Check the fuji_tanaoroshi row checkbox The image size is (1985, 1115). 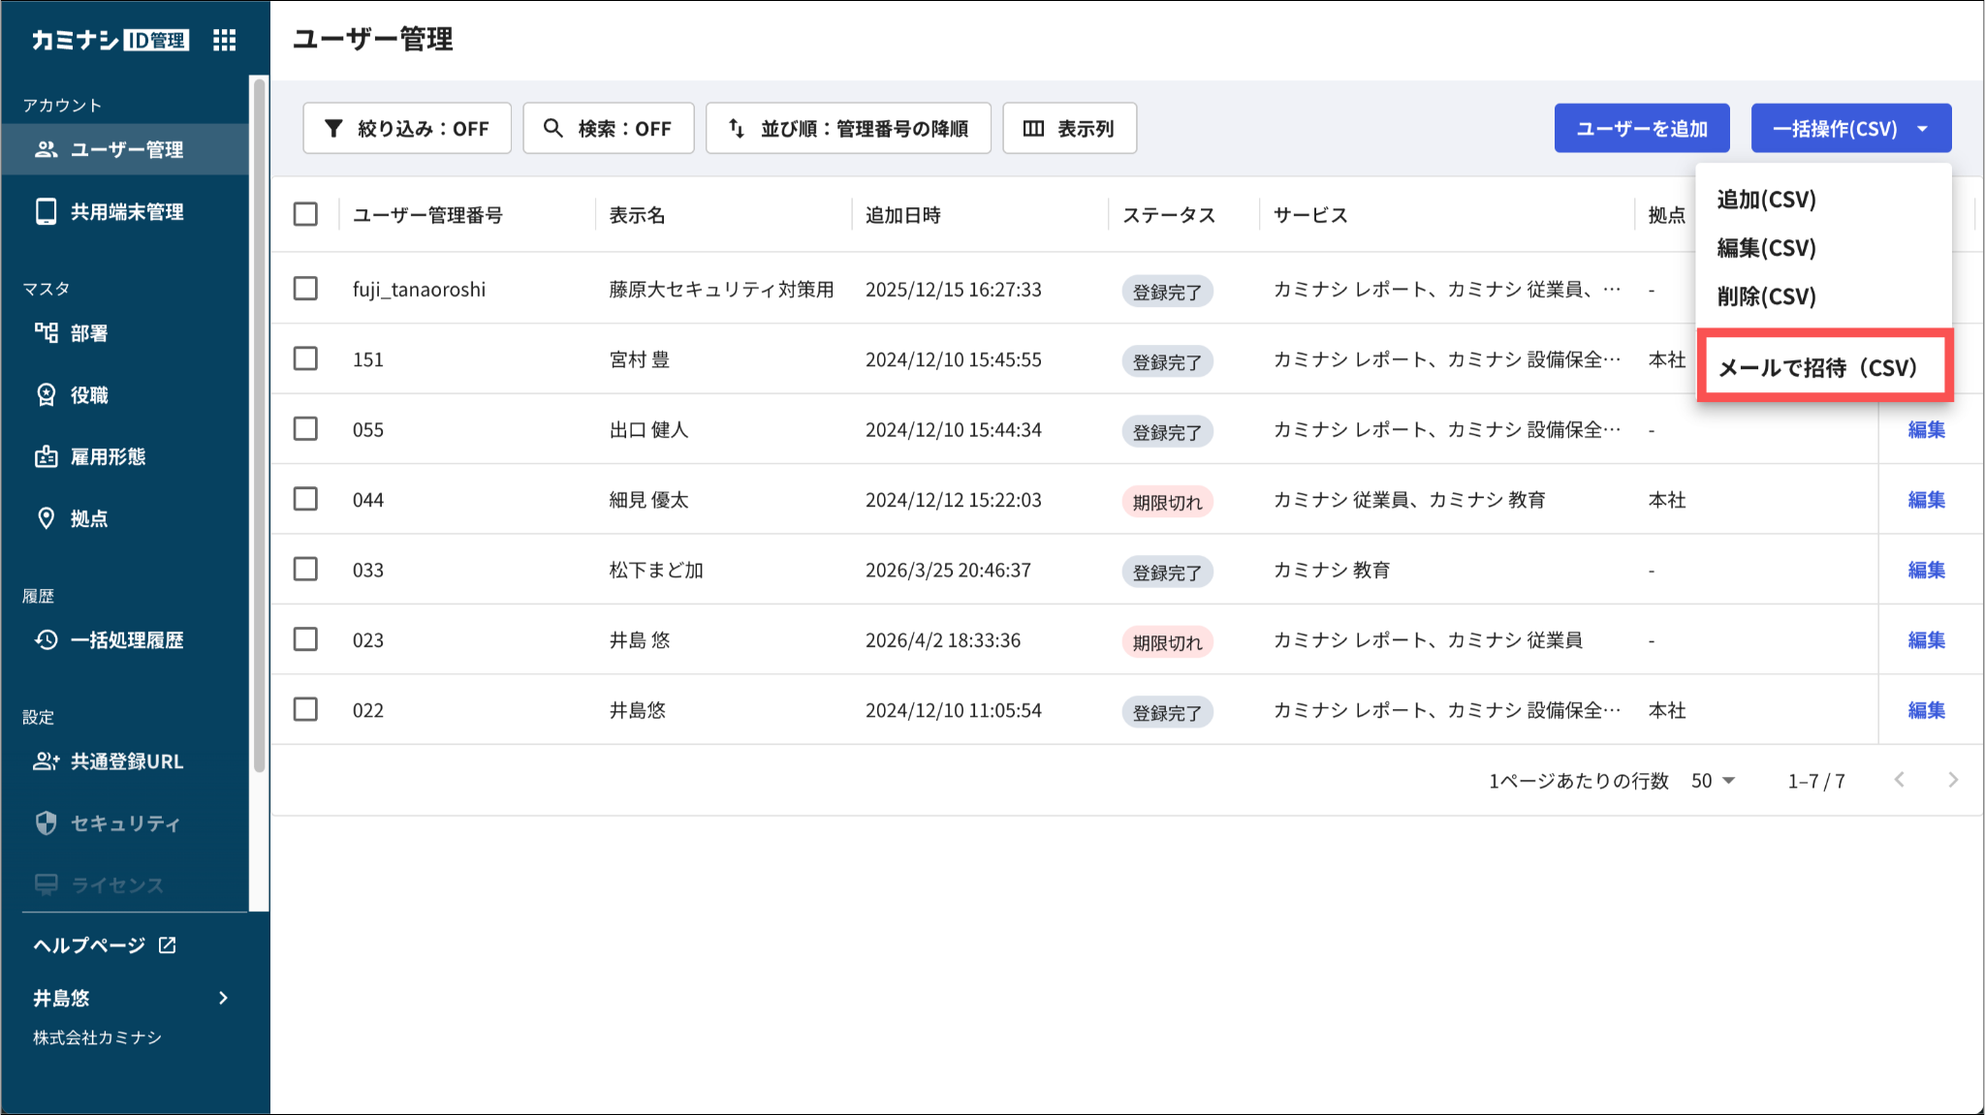point(305,289)
